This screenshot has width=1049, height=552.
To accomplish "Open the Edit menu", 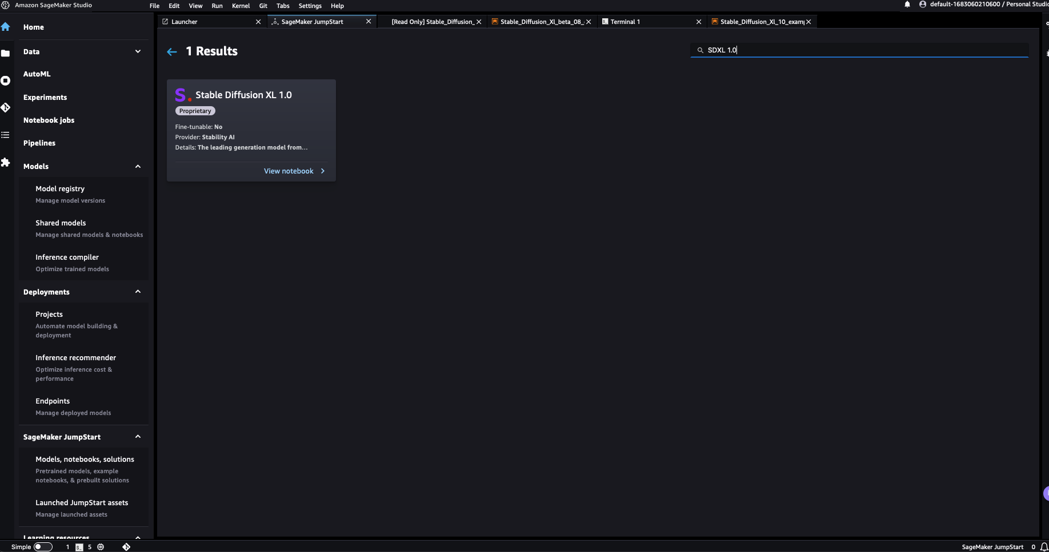I will (174, 6).
